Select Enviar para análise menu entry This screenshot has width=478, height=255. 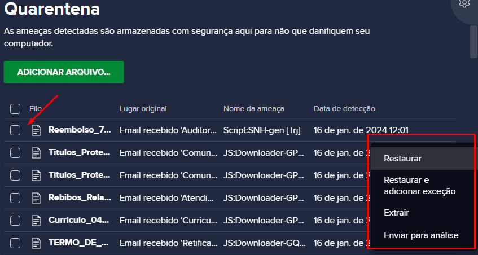coord(422,235)
